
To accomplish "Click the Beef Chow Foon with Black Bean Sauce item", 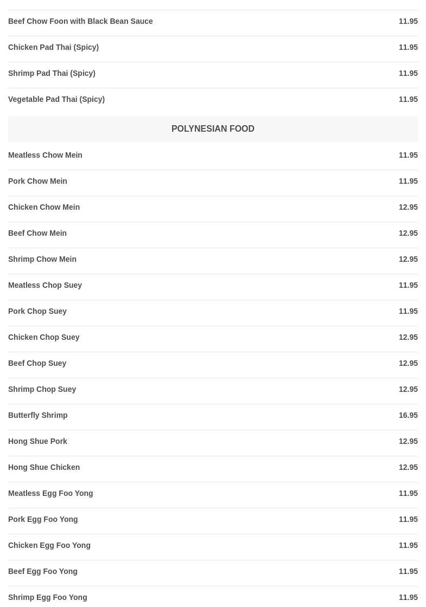I will (80, 21).
